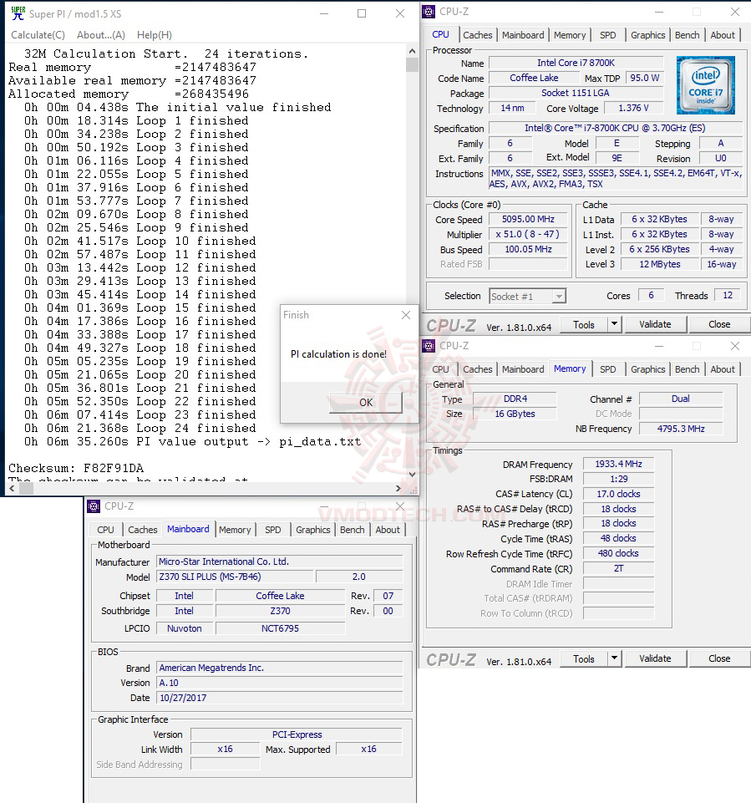Switch to the Bench tab in the top window
The height and width of the screenshot is (803, 751).
pos(687,34)
